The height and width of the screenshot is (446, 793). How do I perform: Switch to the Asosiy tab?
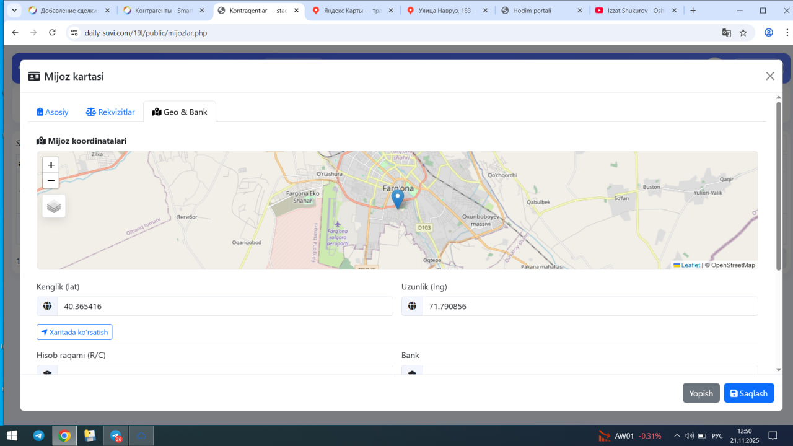(x=53, y=112)
